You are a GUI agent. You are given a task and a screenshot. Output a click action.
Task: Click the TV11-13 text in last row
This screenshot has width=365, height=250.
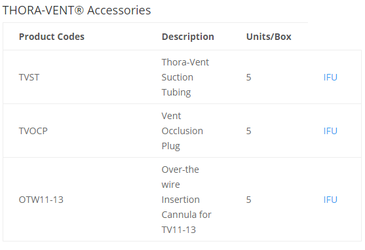point(179,230)
